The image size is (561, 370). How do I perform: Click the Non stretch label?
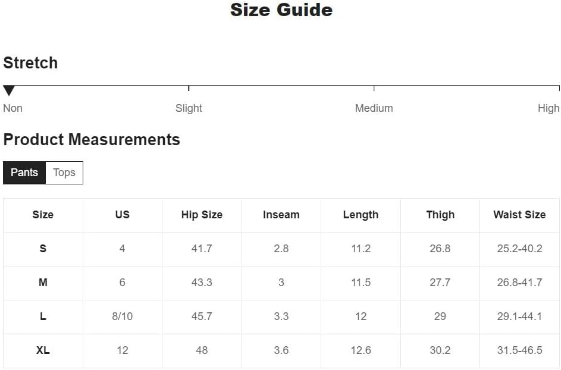(x=12, y=108)
